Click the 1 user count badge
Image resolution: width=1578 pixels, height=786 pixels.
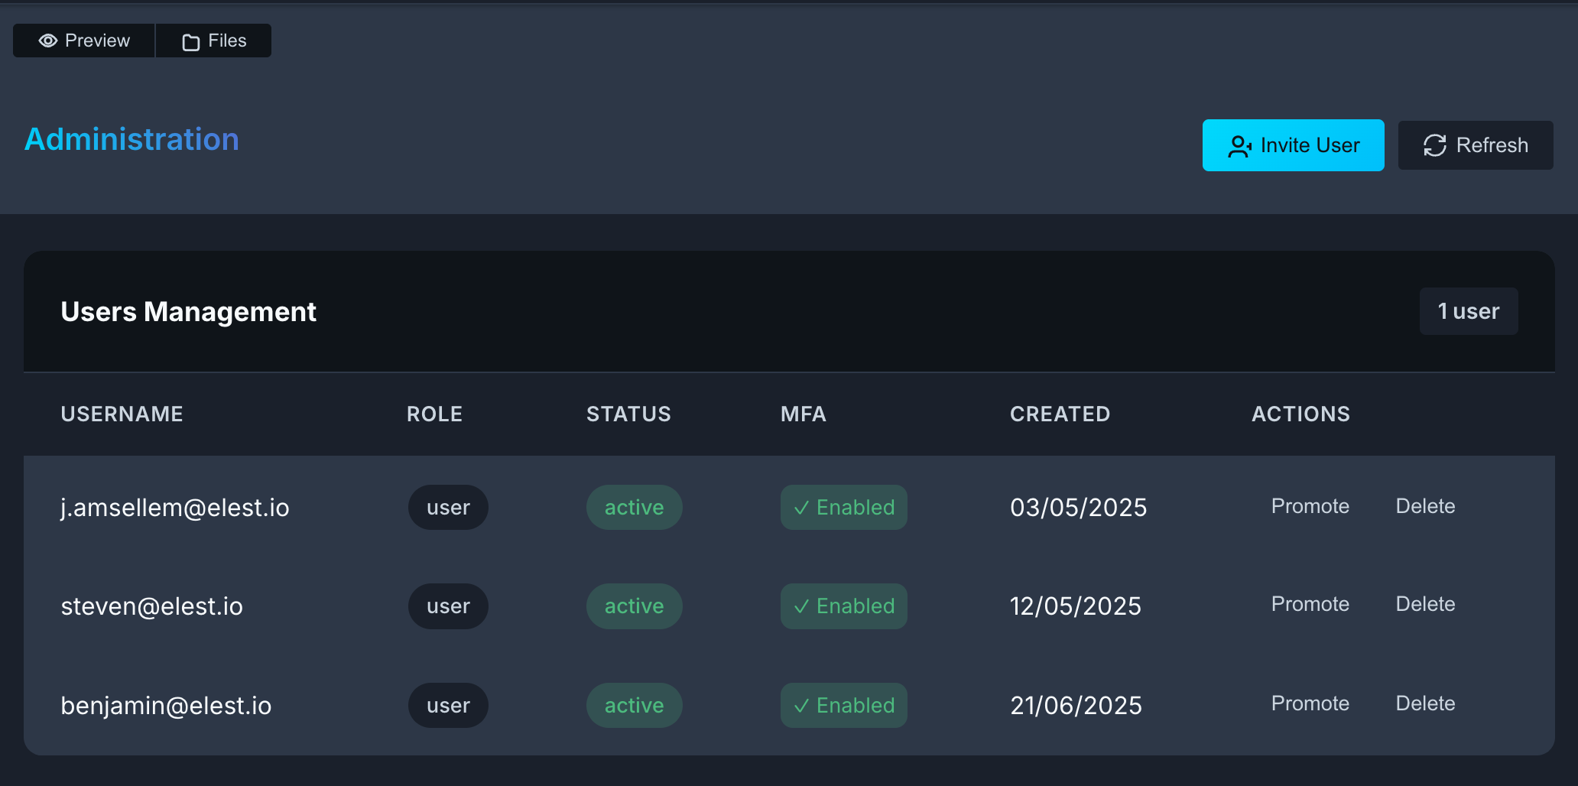(x=1468, y=311)
